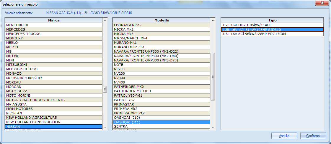The image size is (331, 144).
Task: Select PATROL Y60-Y61 model
Action: [x=162, y=96]
